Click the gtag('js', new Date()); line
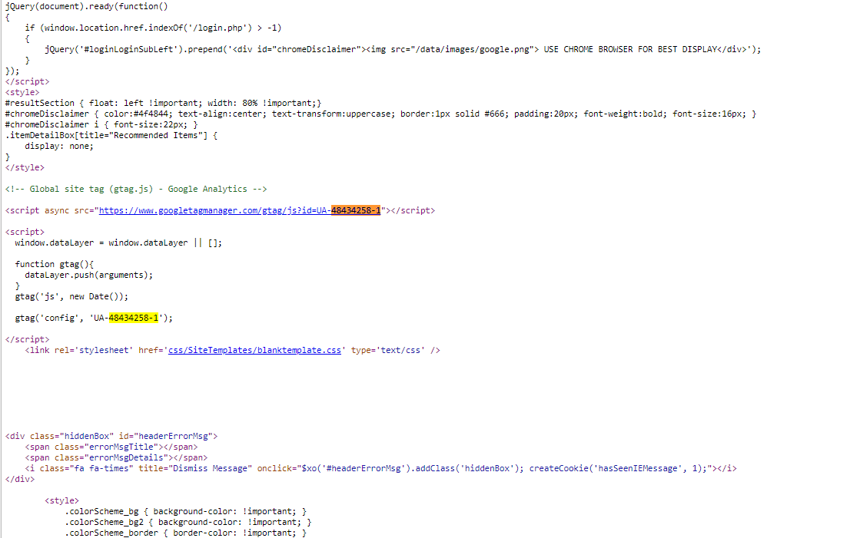 click(71, 296)
